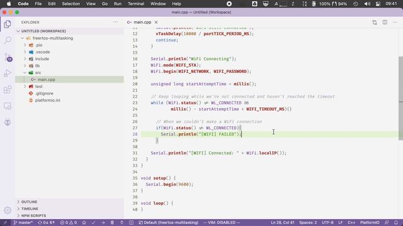Open the Run and Debug view
Image resolution: width=403 pixels, height=226 pixels.
pyautogui.click(x=8, y=73)
